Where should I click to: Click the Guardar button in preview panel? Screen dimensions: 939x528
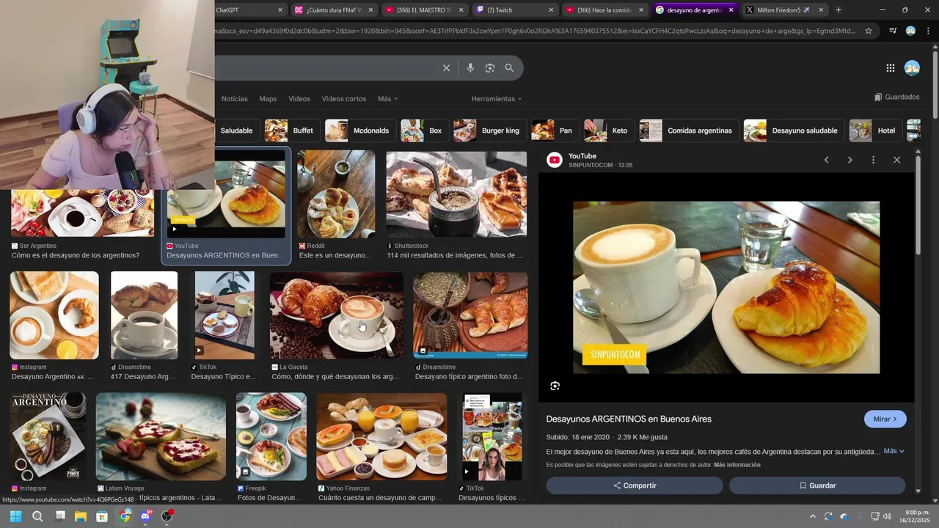pyautogui.click(x=817, y=485)
